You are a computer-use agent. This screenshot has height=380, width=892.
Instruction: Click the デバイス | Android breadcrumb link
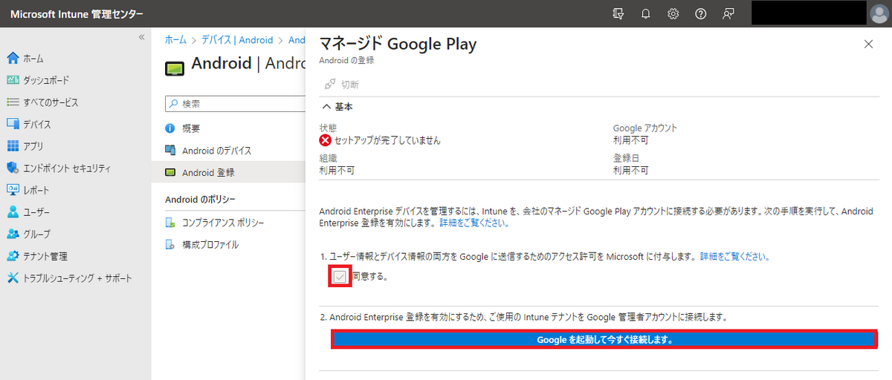tap(237, 40)
